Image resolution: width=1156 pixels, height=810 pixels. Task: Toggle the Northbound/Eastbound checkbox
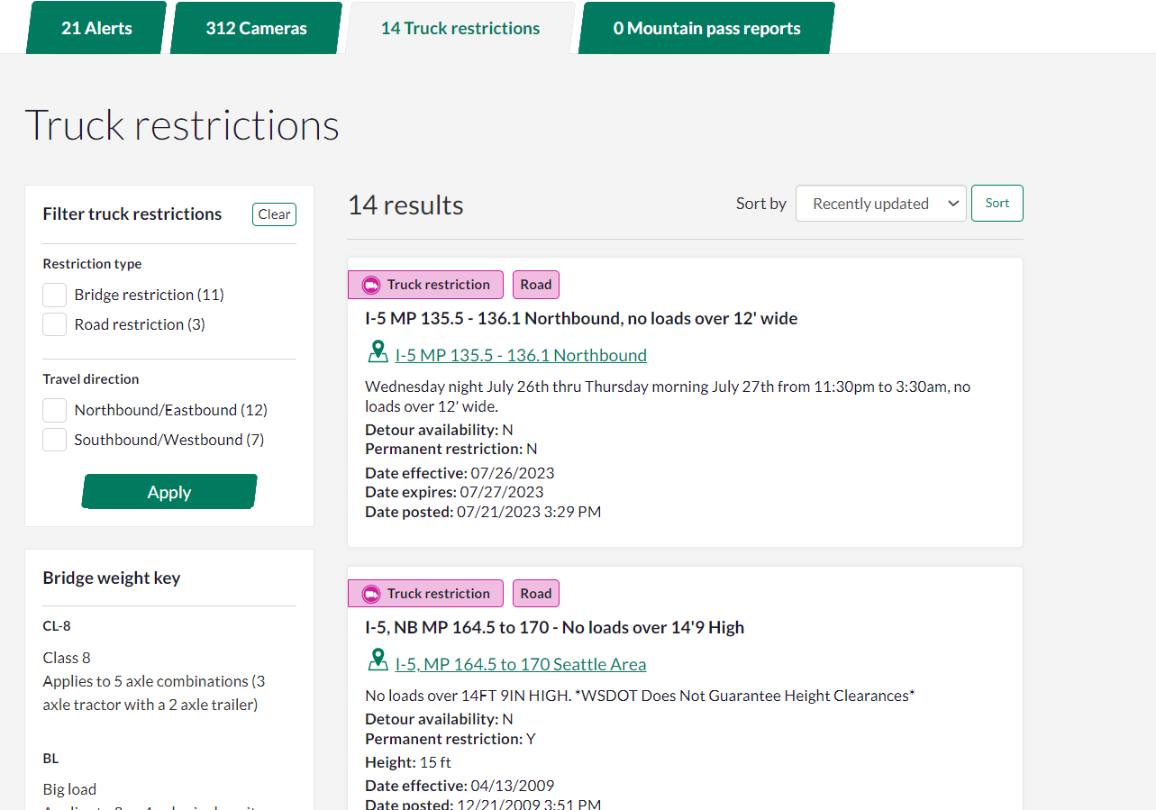coord(55,411)
